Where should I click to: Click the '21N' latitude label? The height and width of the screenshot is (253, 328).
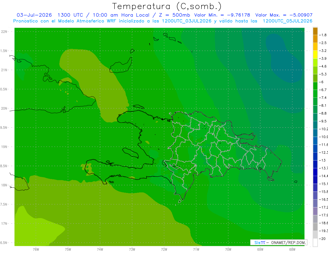pyautogui.click(x=5, y=70)
